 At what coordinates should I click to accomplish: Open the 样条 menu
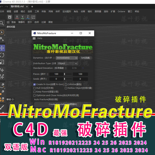(x=44, y=11)
